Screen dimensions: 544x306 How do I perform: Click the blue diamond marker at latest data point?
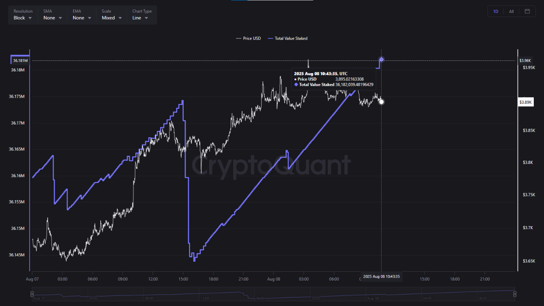pos(381,59)
